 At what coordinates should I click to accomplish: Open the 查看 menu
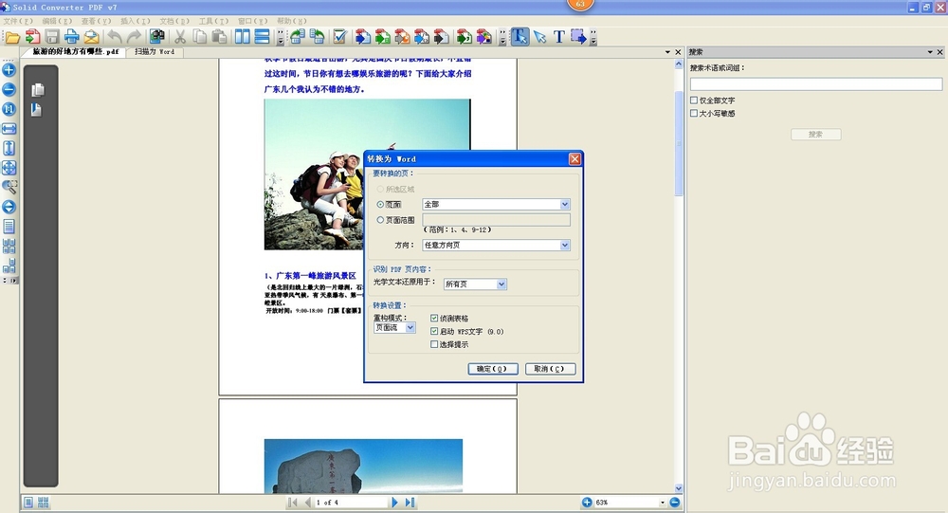point(96,21)
